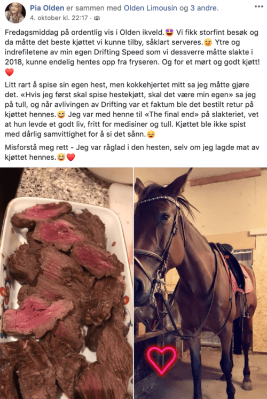The image size is (267, 399).
Task: Click the red heart emoji below first paragraph
Action: pos(10,72)
